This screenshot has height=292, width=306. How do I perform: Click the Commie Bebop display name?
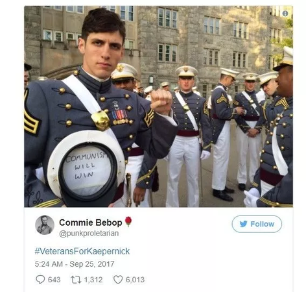pyautogui.click(x=91, y=223)
